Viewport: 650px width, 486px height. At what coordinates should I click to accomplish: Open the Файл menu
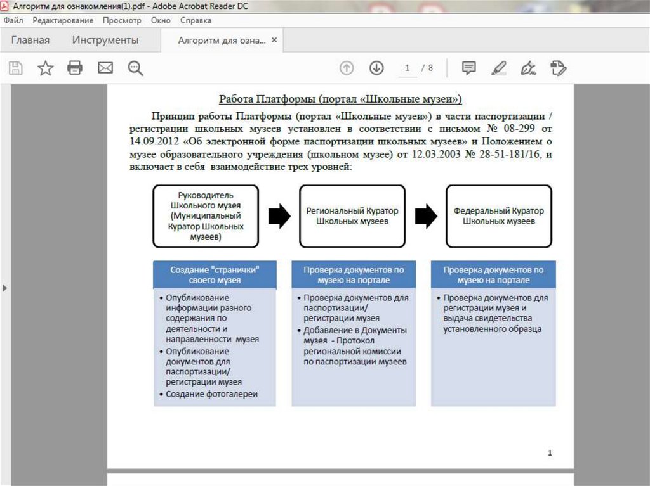(13, 20)
